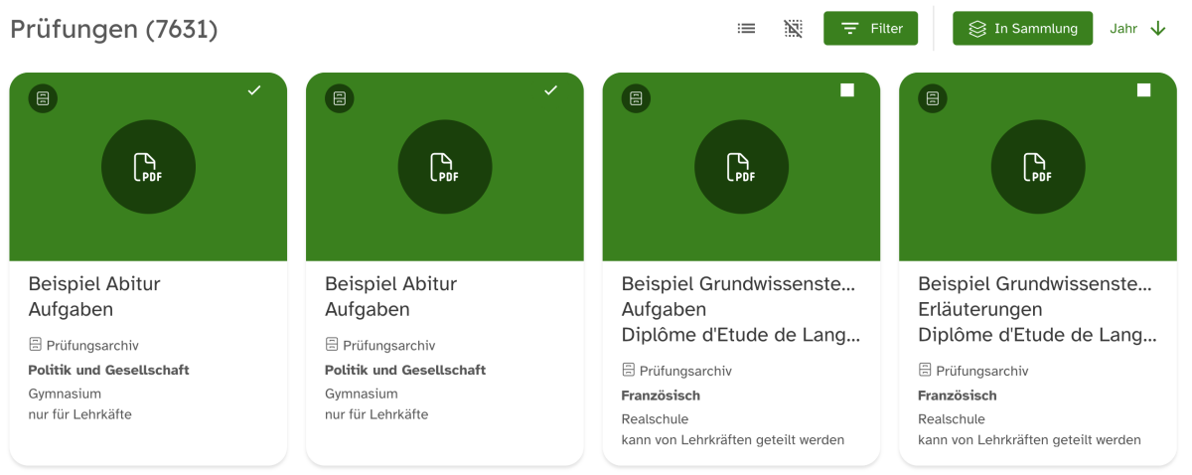This screenshot has width=1192, height=475.
Task: Click archive badge on Erläuterungen card
Action: click(933, 98)
